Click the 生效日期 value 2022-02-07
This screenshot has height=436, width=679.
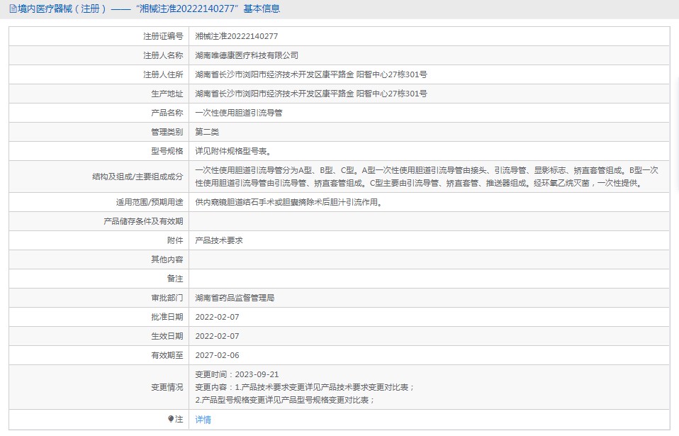(217, 336)
